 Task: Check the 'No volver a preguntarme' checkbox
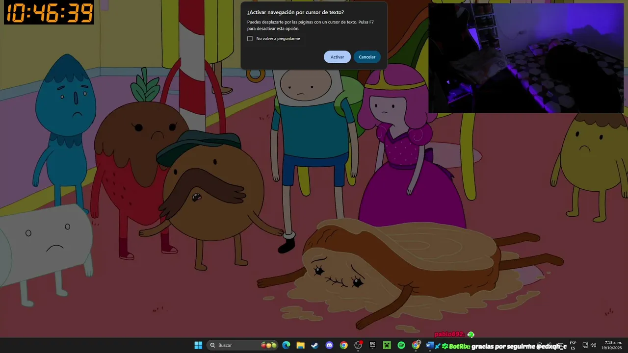pyautogui.click(x=250, y=39)
